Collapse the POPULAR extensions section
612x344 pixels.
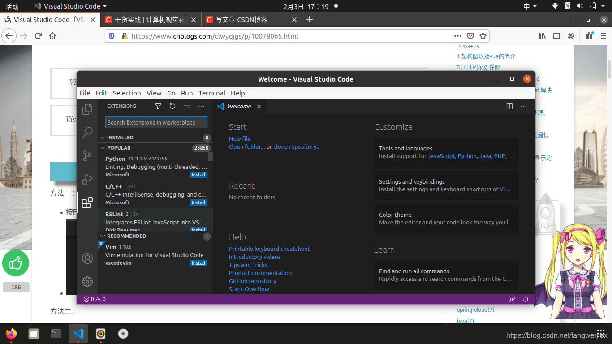[x=103, y=148]
